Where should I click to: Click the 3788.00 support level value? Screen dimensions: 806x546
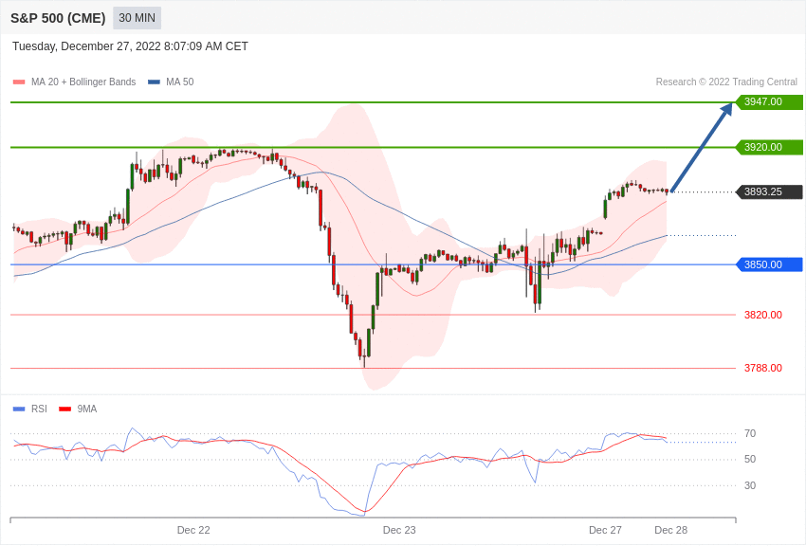[762, 369]
